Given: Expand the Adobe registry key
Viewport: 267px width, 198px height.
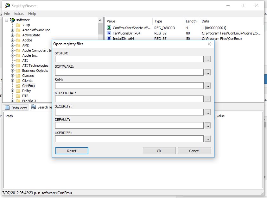Looking at the screenshot, I should pyautogui.click(x=13, y=40).
